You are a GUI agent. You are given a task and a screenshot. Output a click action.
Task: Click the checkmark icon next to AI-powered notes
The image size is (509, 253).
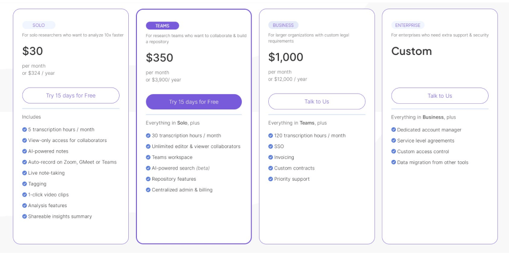(x=24, y=151)
